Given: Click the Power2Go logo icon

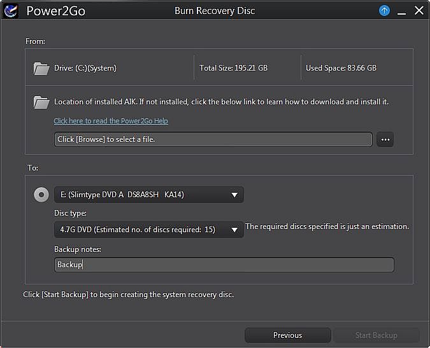Looking at the screenshot, I should click(11, 11).
